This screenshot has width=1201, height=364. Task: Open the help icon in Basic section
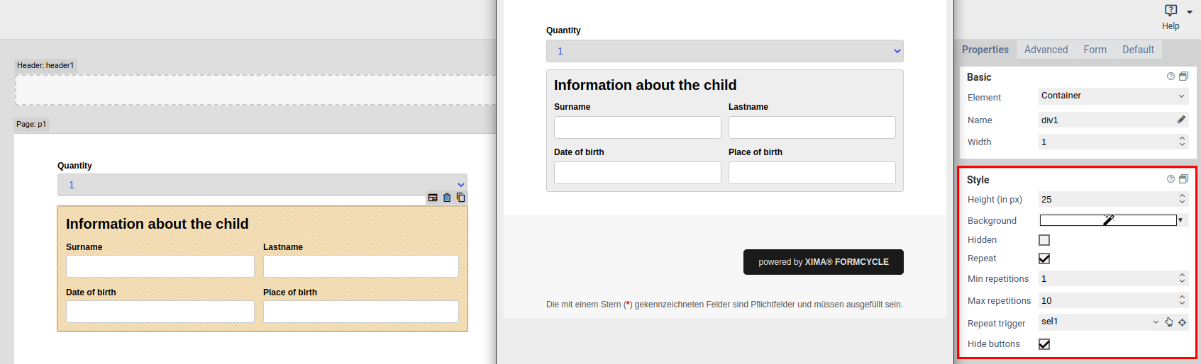1170,76
